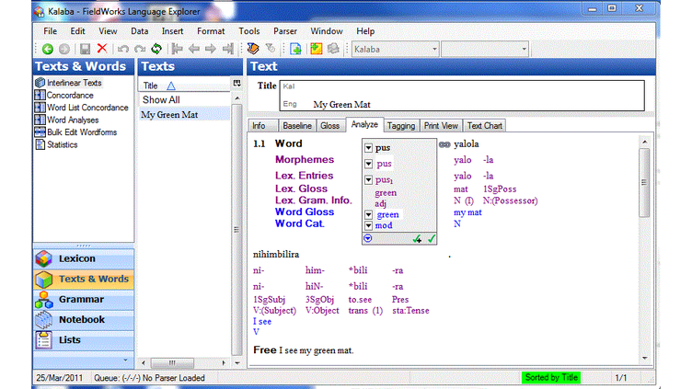Expand the blue circle options arrow
This screenshot has height=389, width=692.
369,238
